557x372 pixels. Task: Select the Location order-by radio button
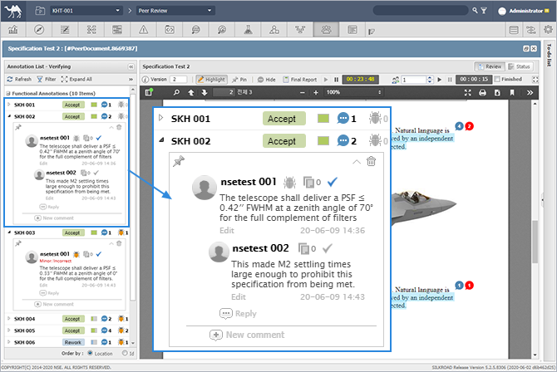click(91, 352)
